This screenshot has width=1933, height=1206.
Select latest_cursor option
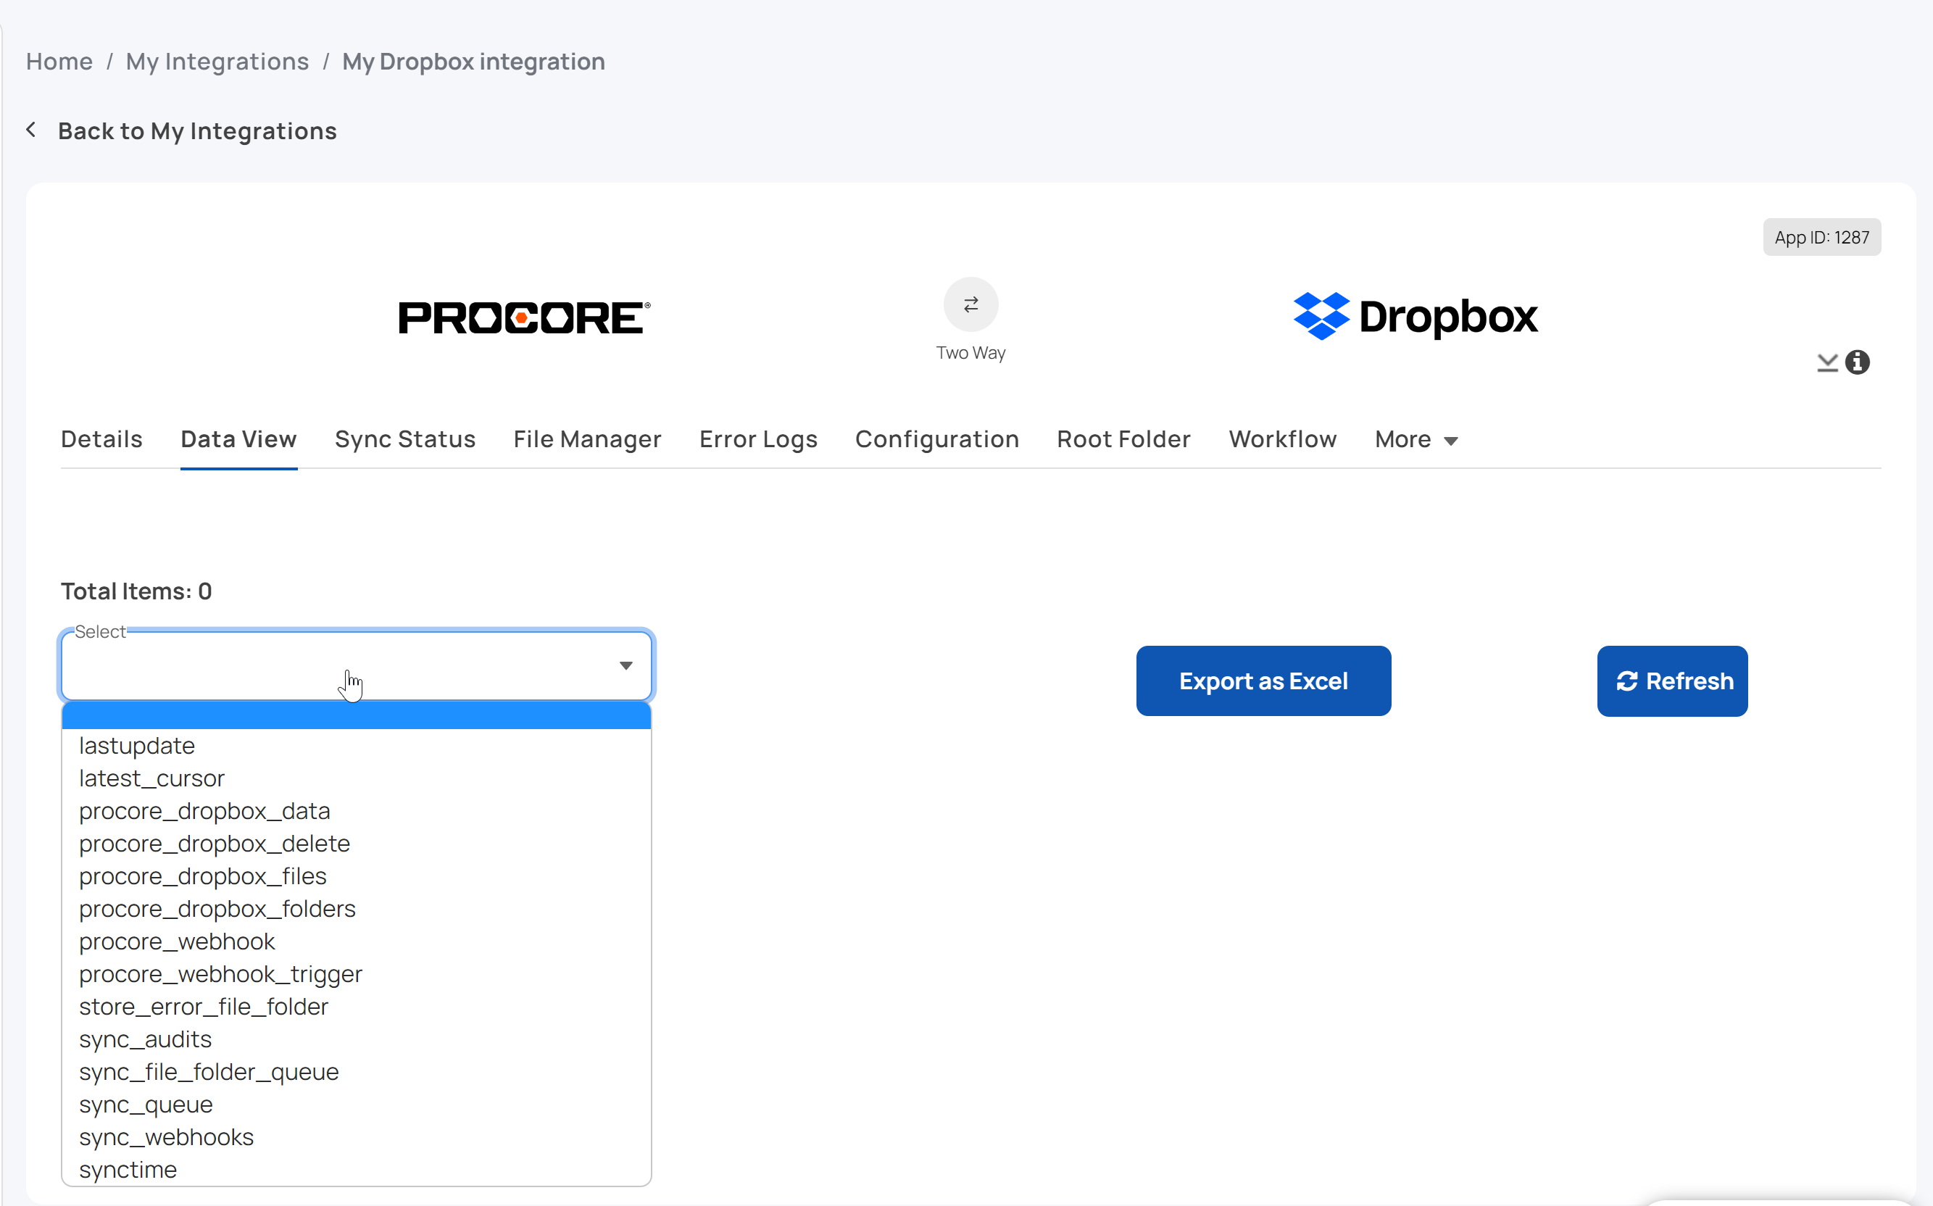click(357, 778)
